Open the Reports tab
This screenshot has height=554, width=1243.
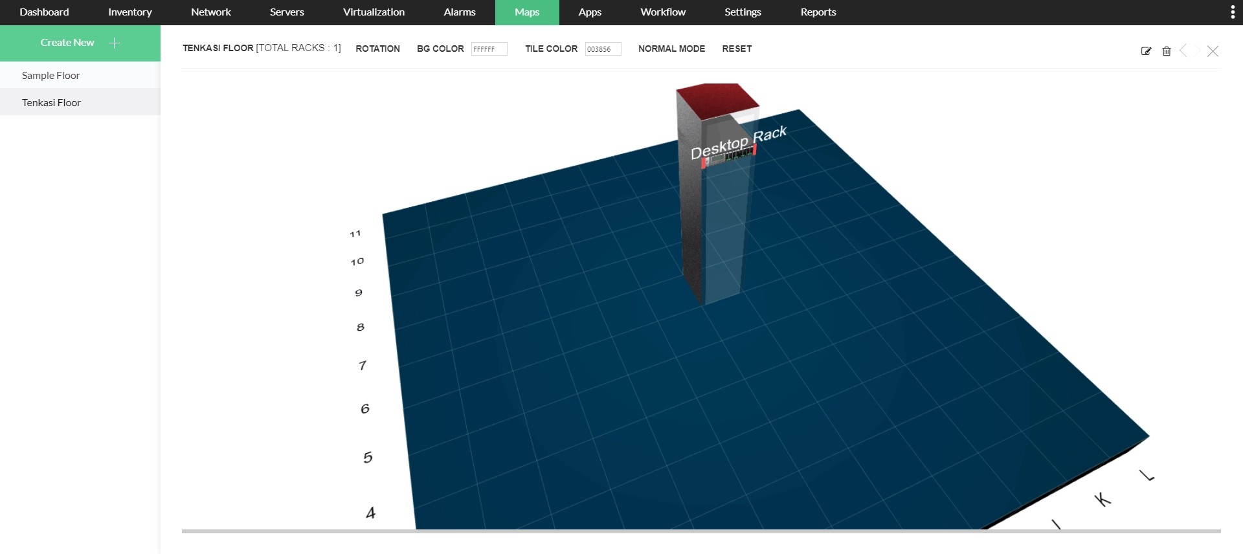point(818,12)
